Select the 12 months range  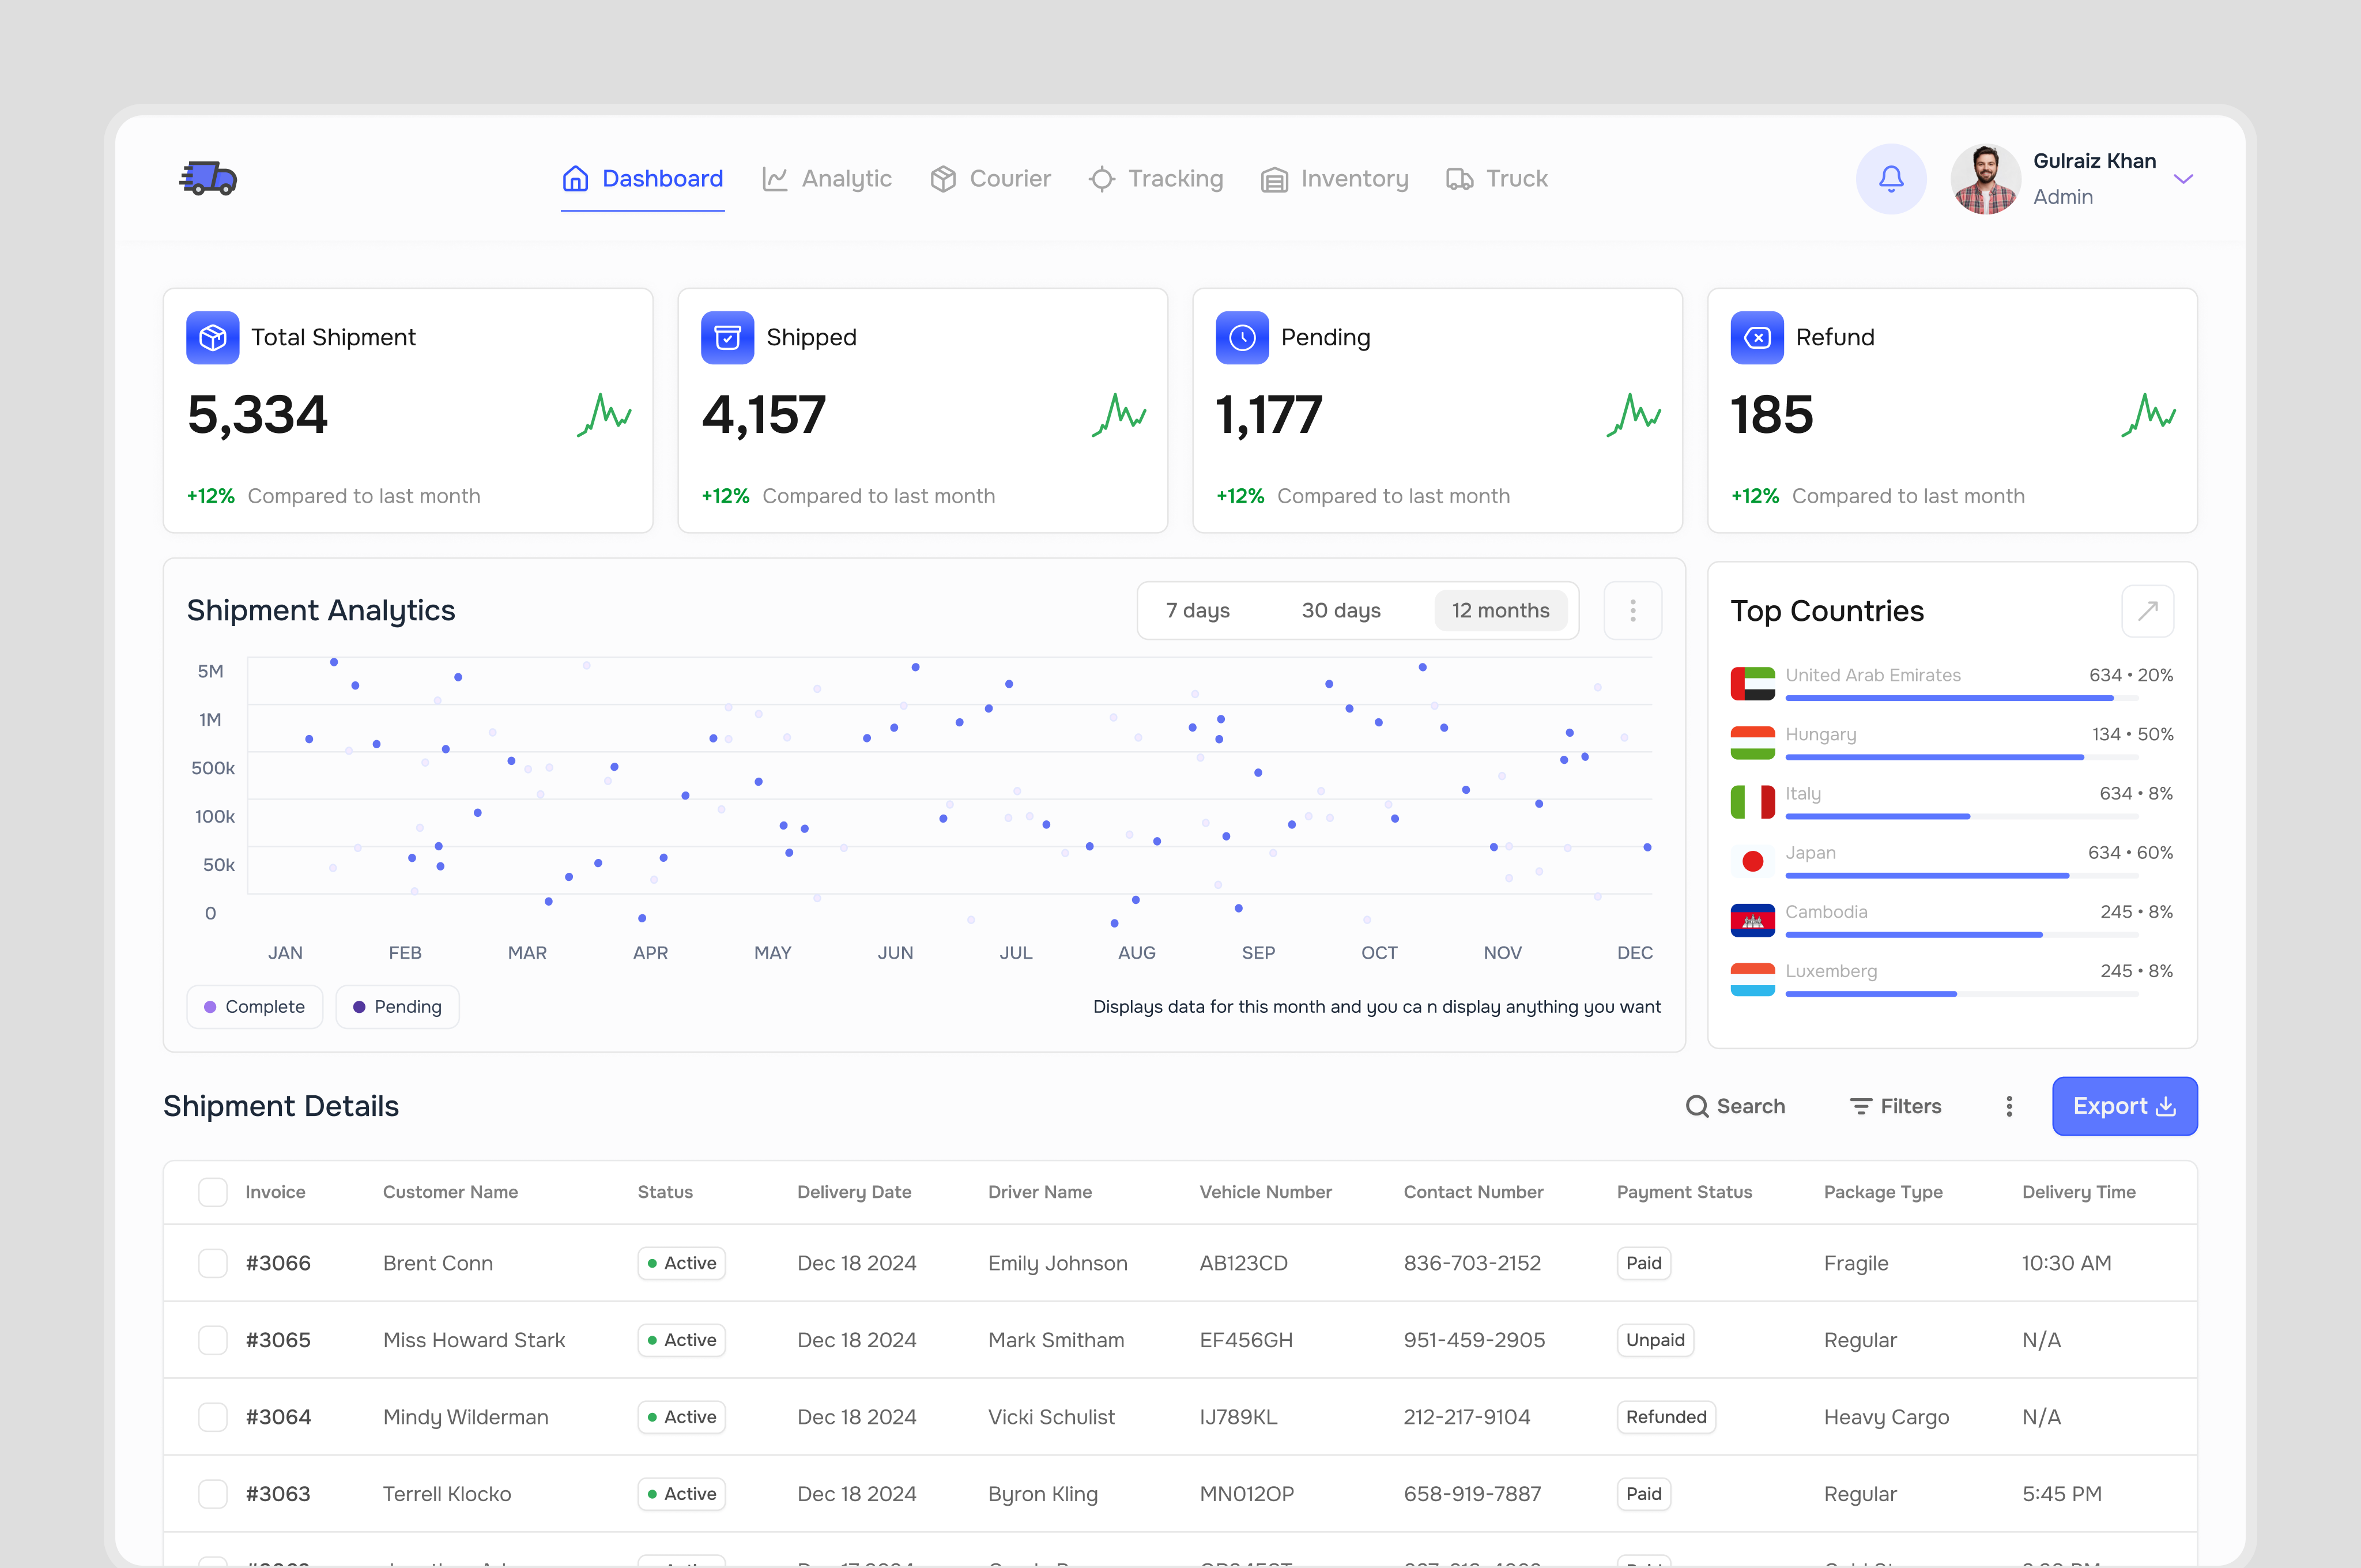(1500, 611)
